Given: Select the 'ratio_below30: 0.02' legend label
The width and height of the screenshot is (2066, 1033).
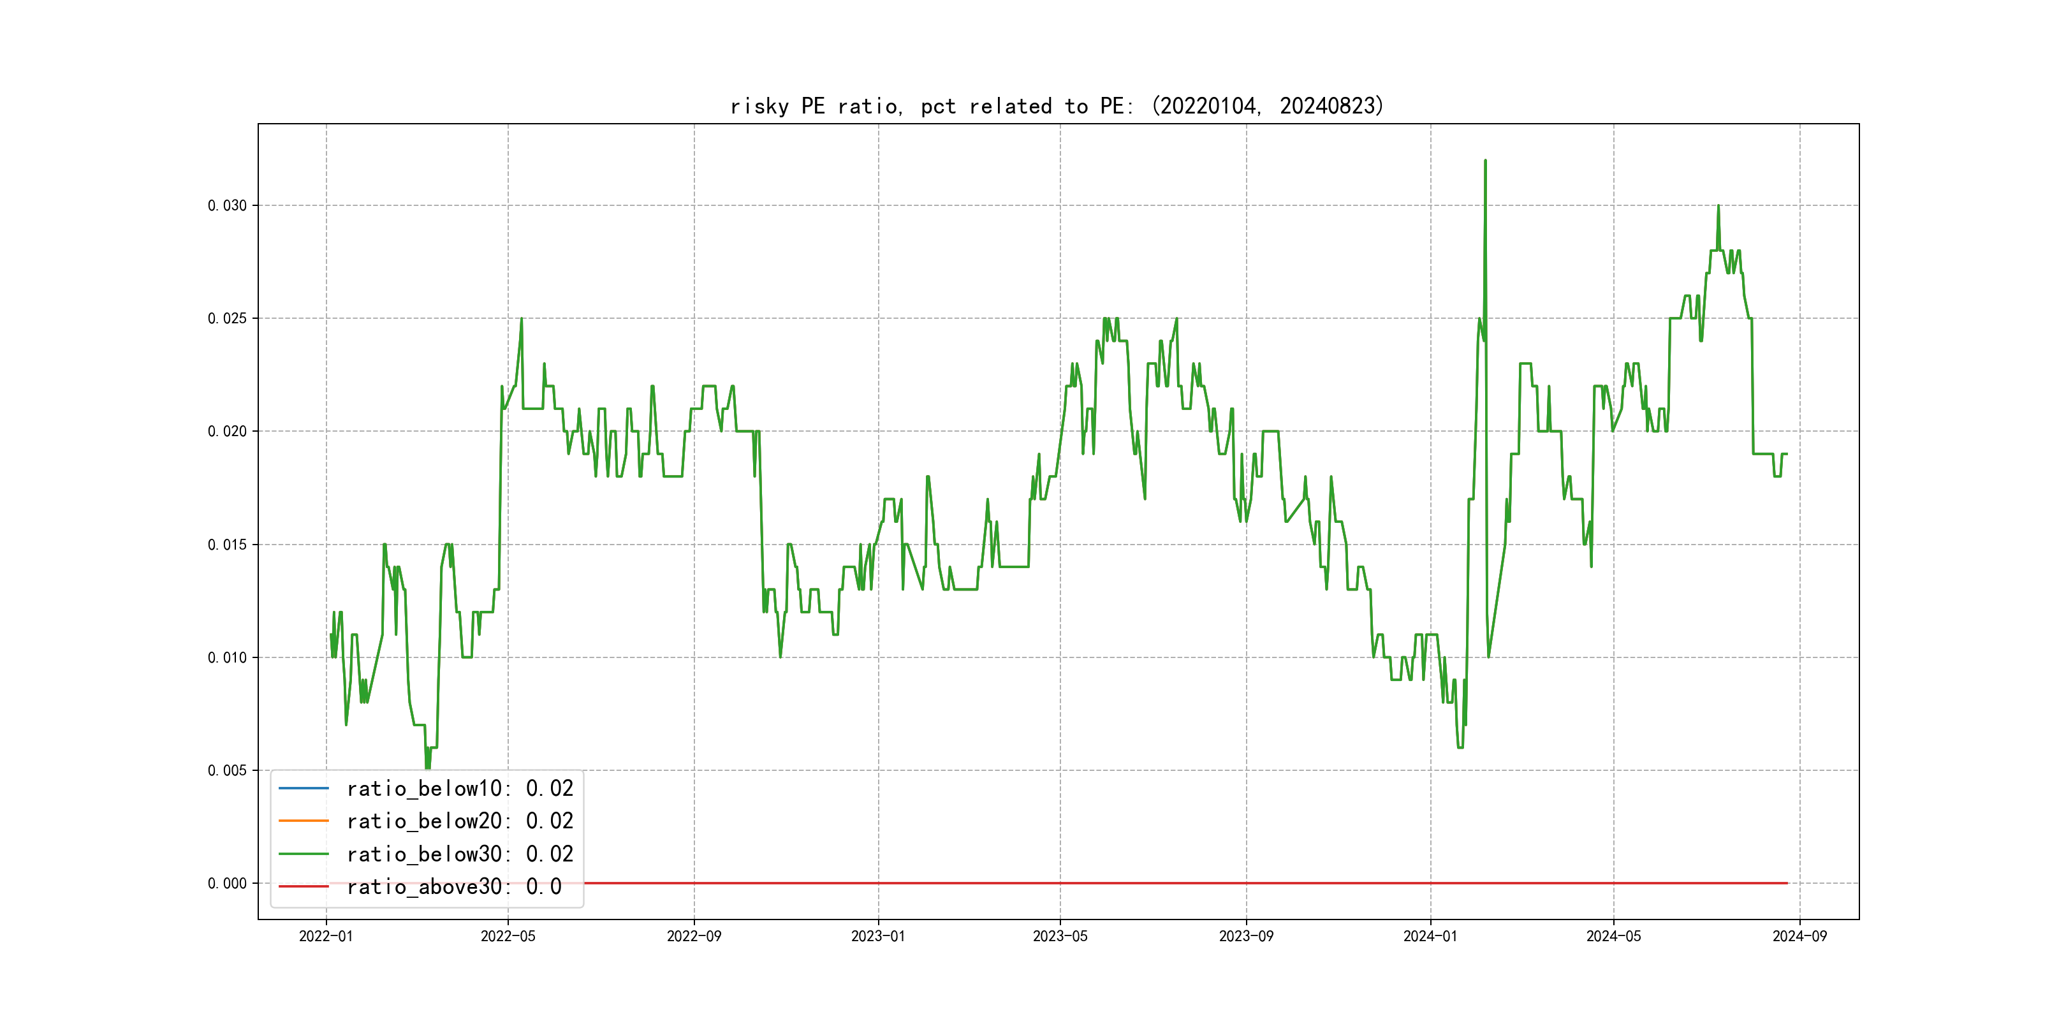Looking at the screenshot, I should coord(460,854).
